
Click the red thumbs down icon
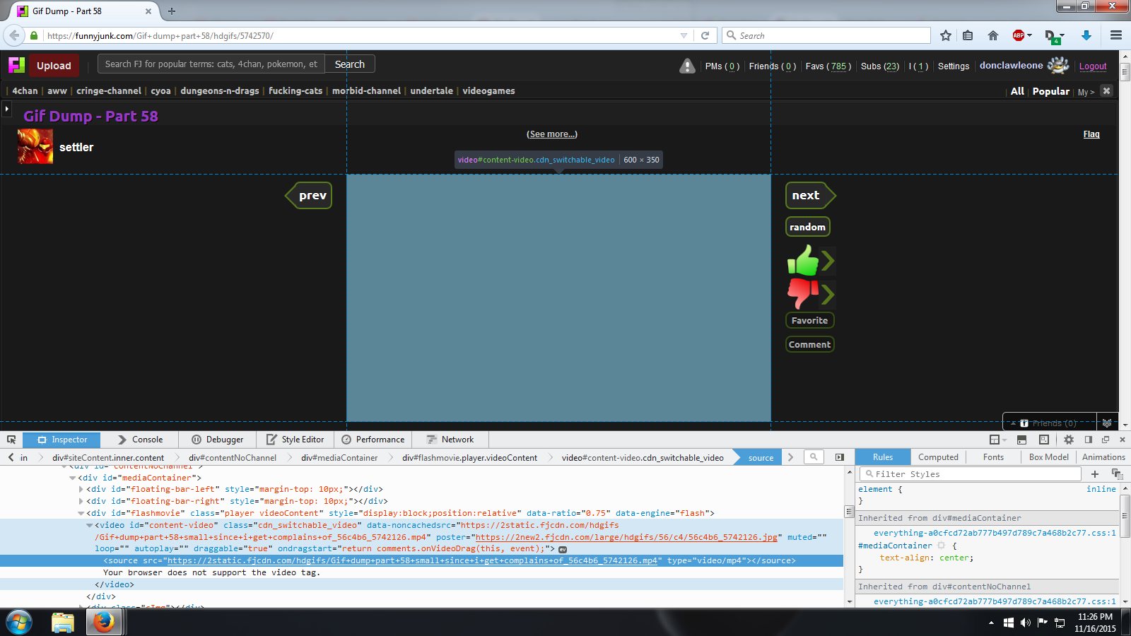pos(802,293)
